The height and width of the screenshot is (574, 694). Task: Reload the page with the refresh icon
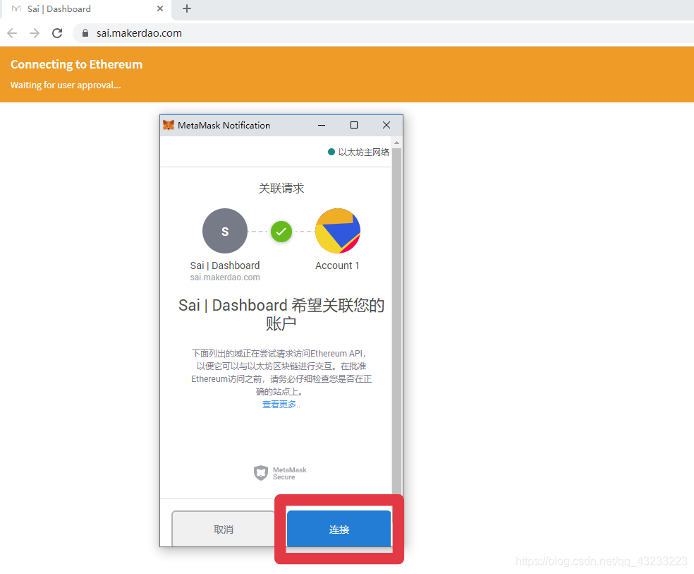[57, 33]
